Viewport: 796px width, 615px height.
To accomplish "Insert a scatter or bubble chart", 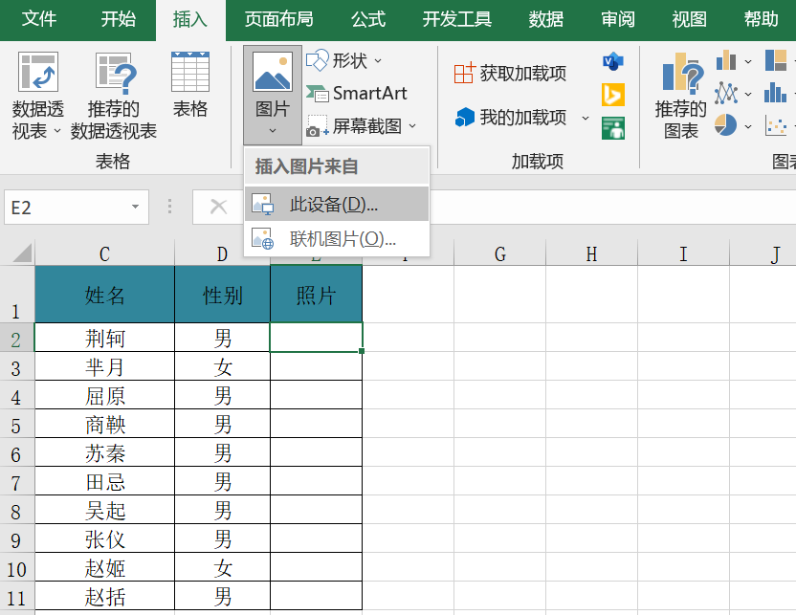I will 776,125.
